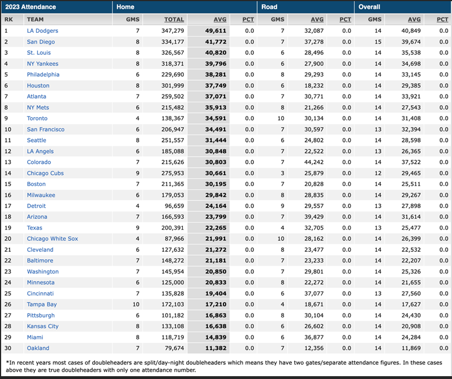Click Minnesota home total 125,000

click(x=173, y=282)
